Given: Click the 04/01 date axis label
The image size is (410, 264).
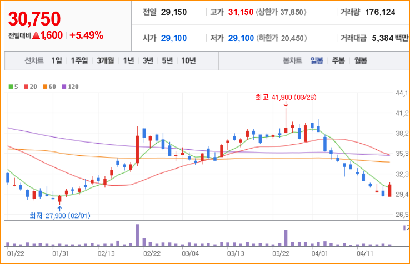Looking at the screenshot, I should 319,253.
